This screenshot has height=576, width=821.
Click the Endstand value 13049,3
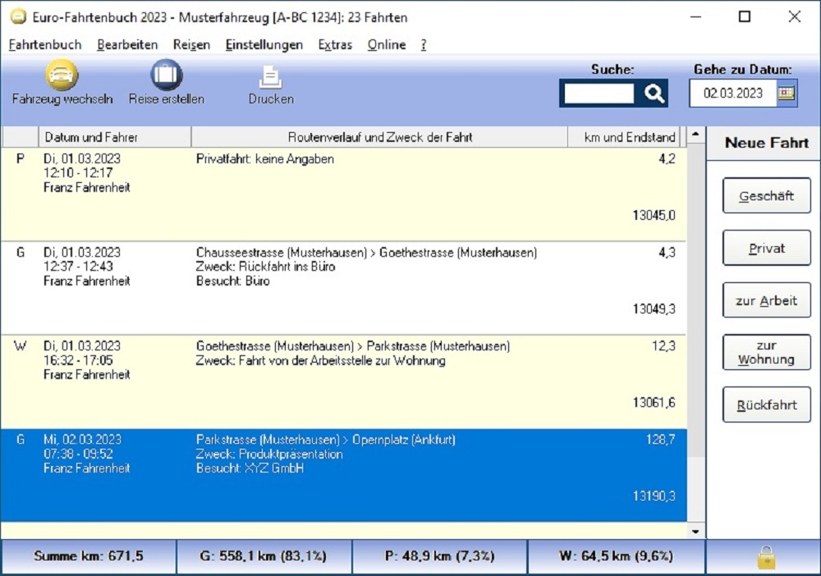[x=654, y=309]
